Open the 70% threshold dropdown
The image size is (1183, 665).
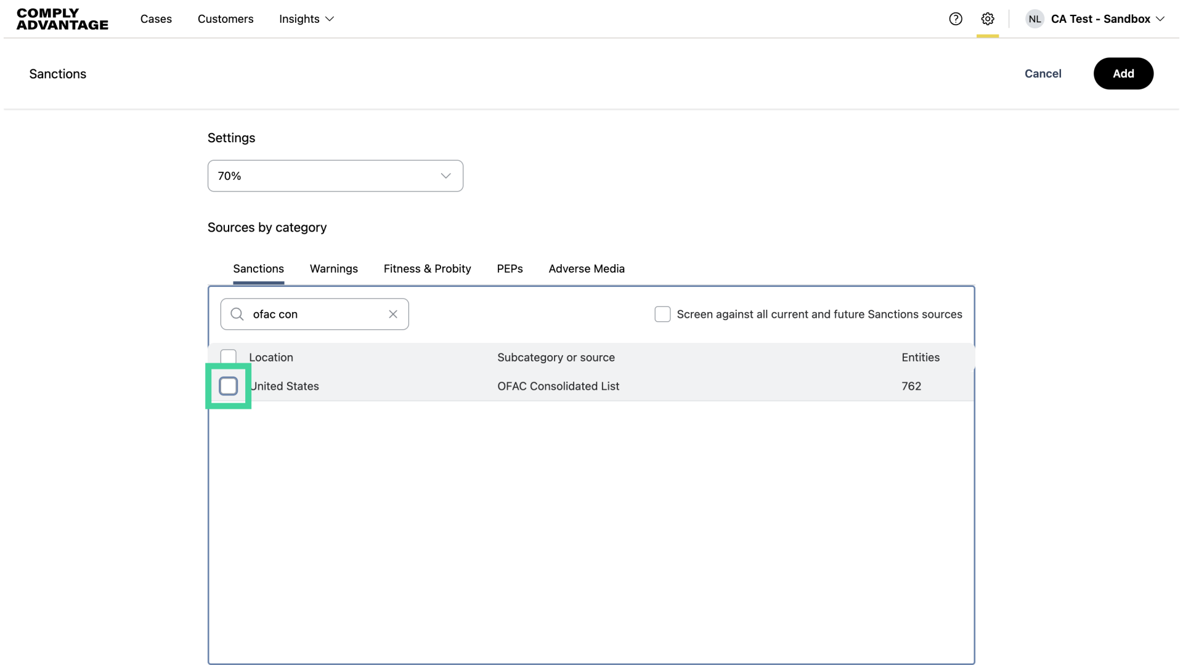(x=335, y=176)
